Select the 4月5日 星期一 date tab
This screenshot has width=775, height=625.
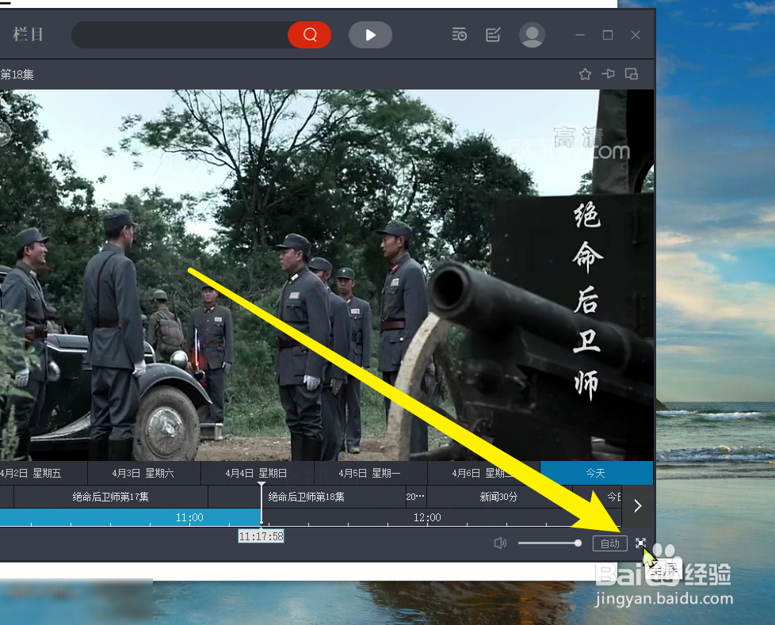(x=370, y=474)
